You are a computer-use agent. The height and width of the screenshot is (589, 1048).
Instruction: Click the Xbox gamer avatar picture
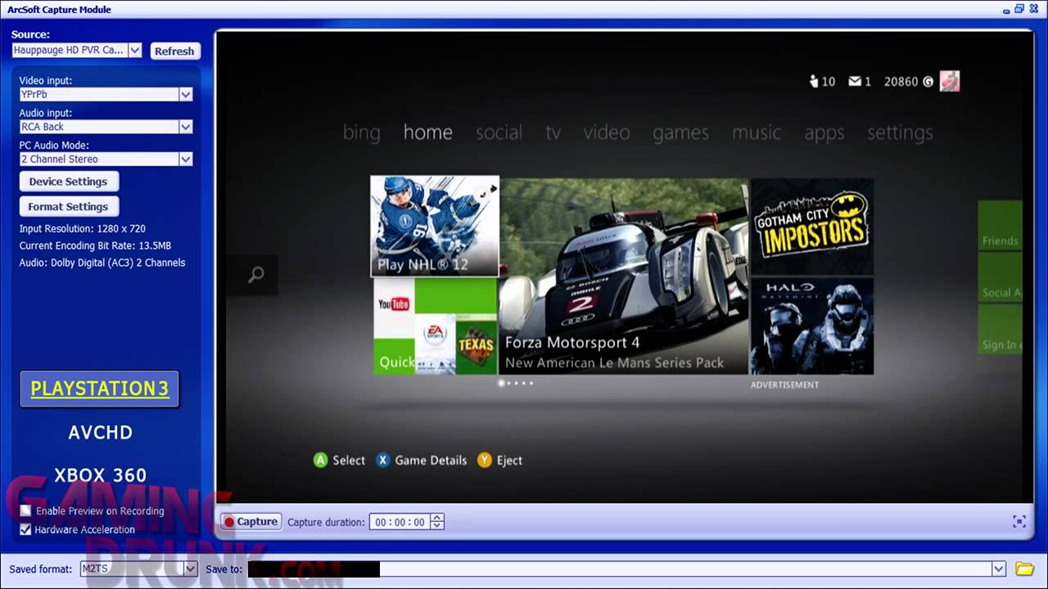click(x=950, y=81)
